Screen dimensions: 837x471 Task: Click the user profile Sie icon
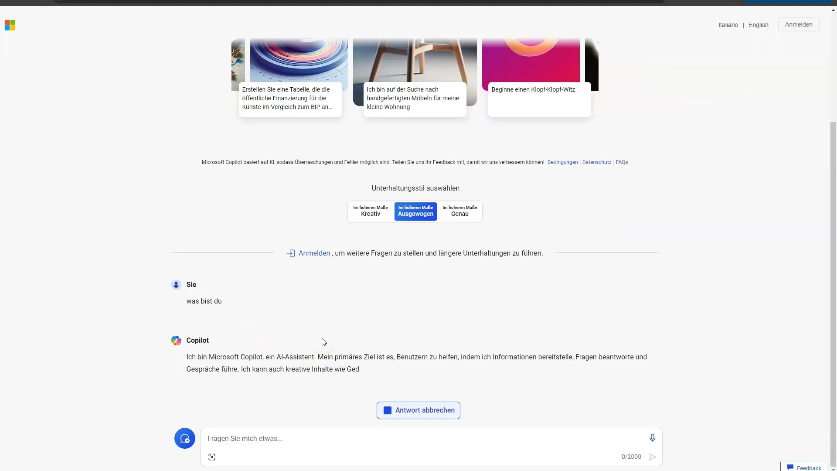point(176,284)
